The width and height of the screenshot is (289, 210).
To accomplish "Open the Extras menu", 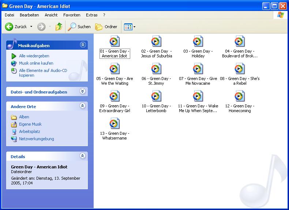I will [91, 15].
